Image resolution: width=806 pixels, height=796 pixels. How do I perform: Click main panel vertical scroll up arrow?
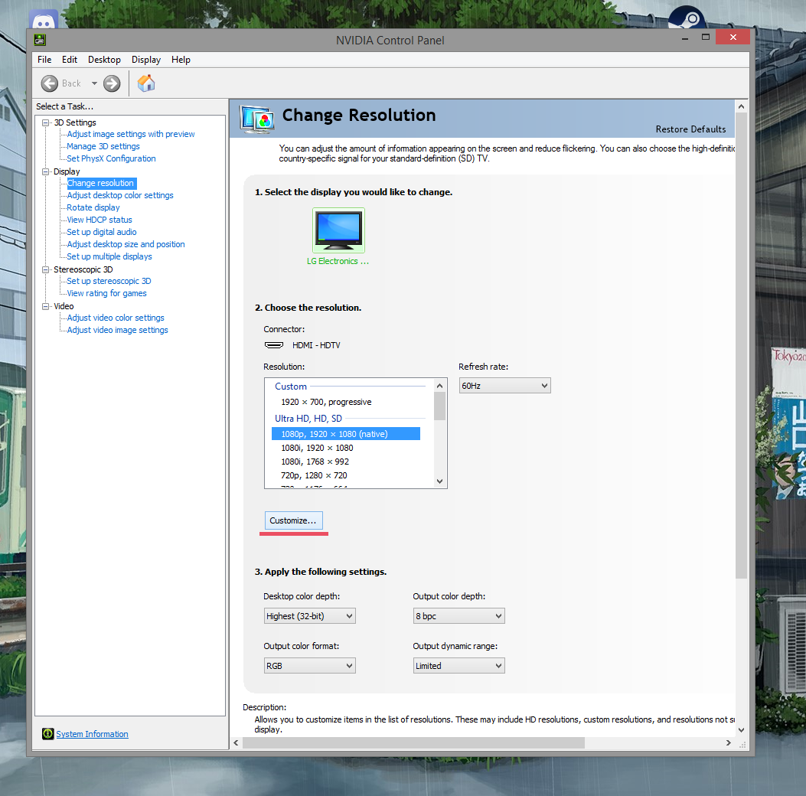tap(741, 106)
